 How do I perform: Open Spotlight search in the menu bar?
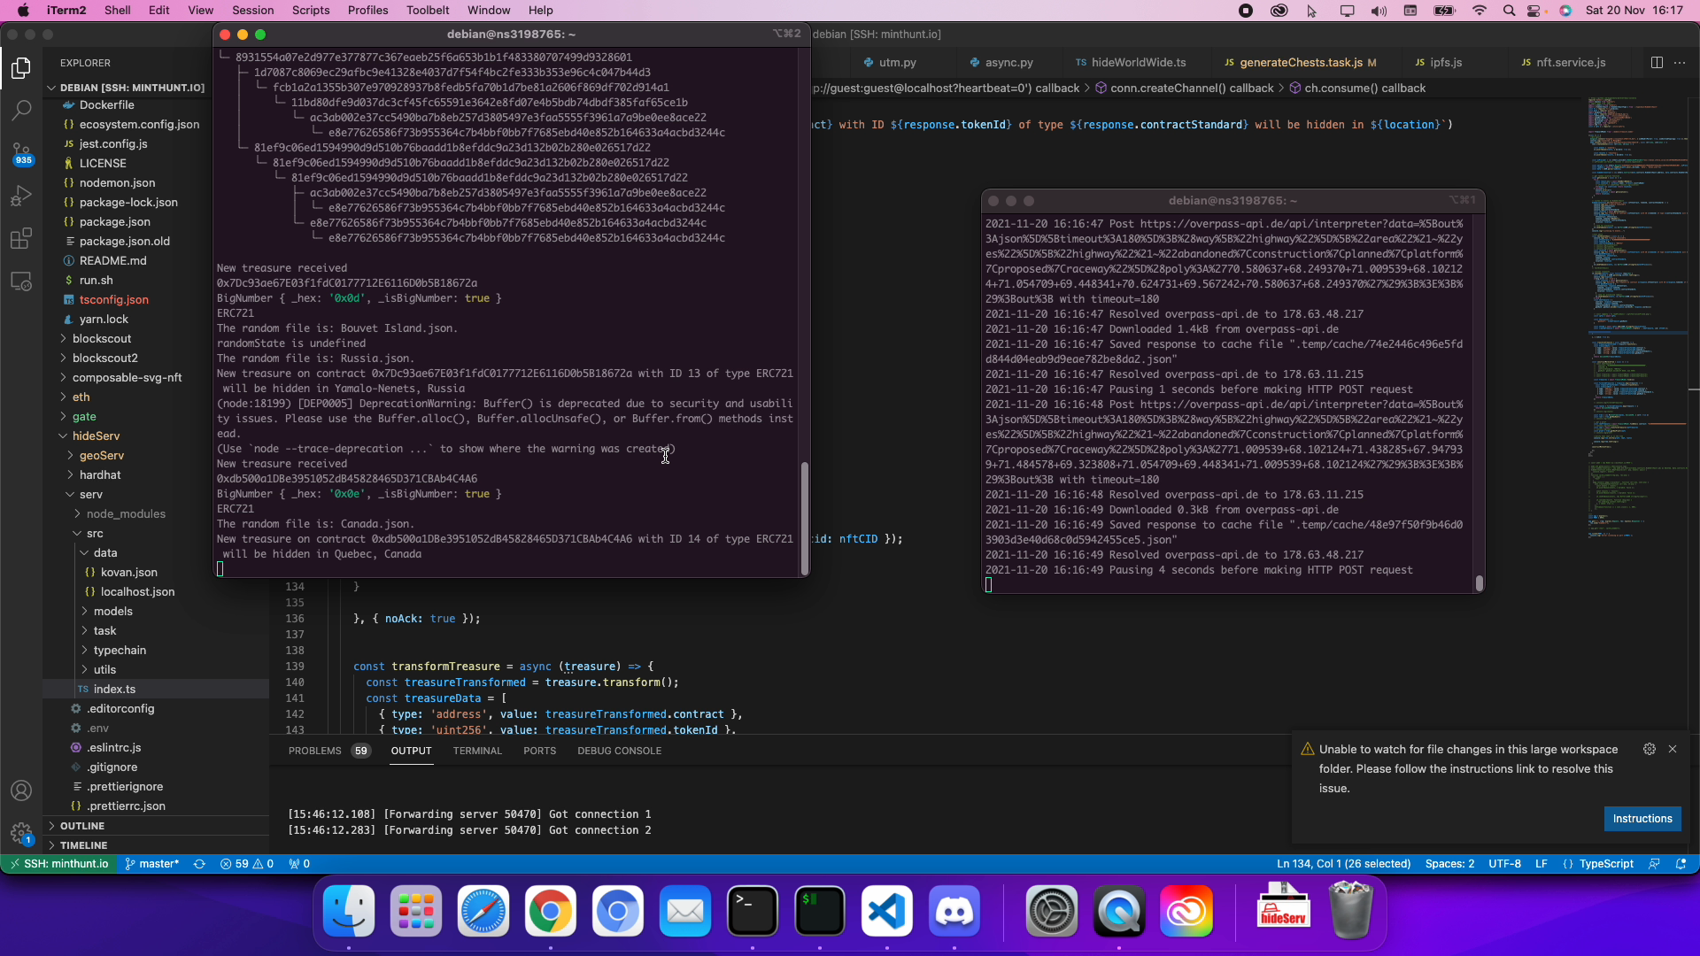[1509, 11]
